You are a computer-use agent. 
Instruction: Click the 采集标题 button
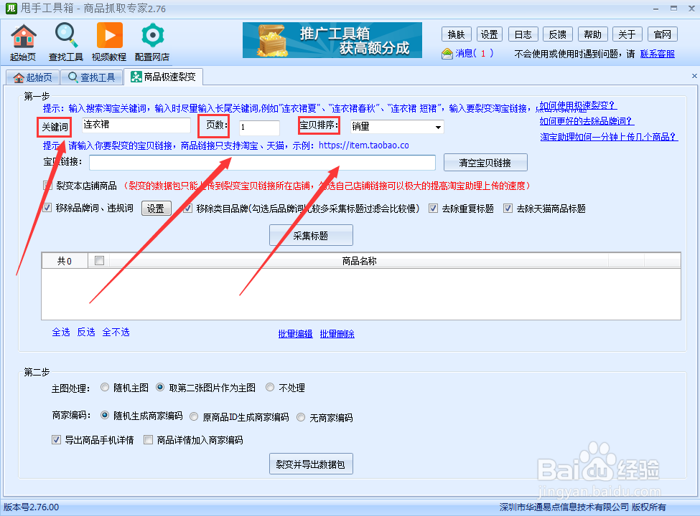[x=310, y=234]
